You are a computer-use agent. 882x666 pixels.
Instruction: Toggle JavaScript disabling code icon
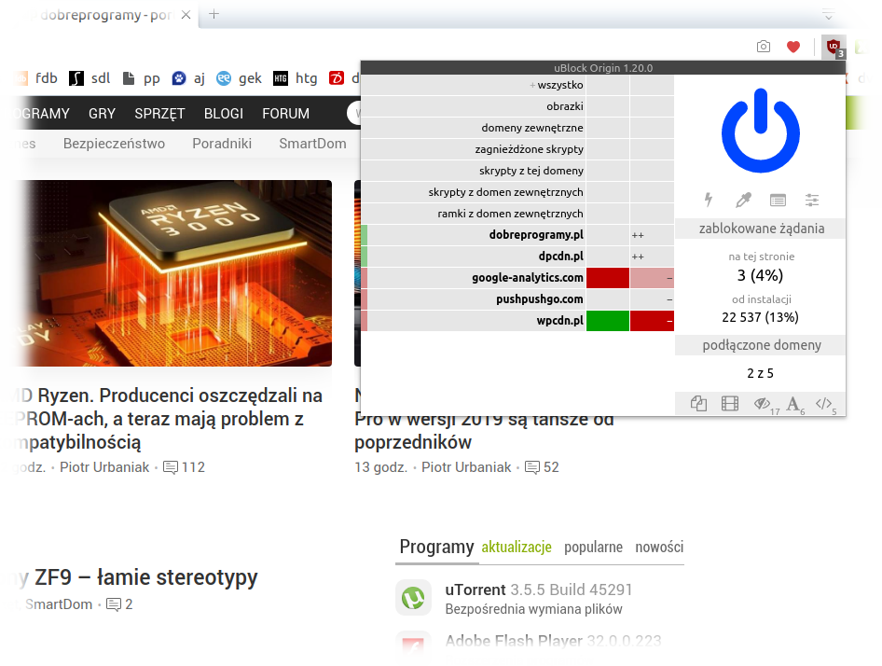point(823,403)
